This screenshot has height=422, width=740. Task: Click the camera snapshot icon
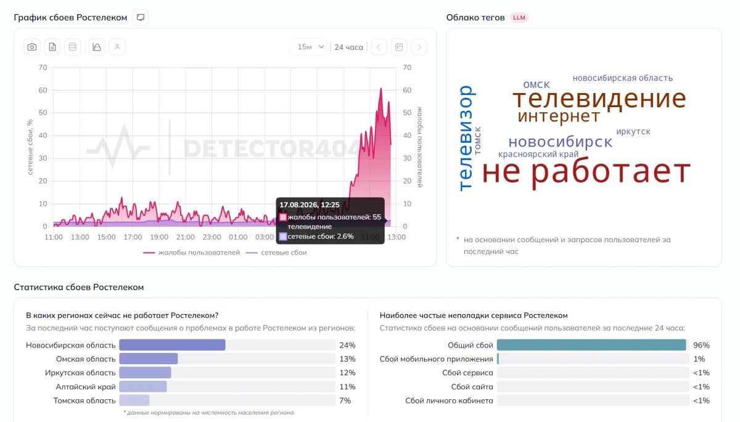pos(32,47)
